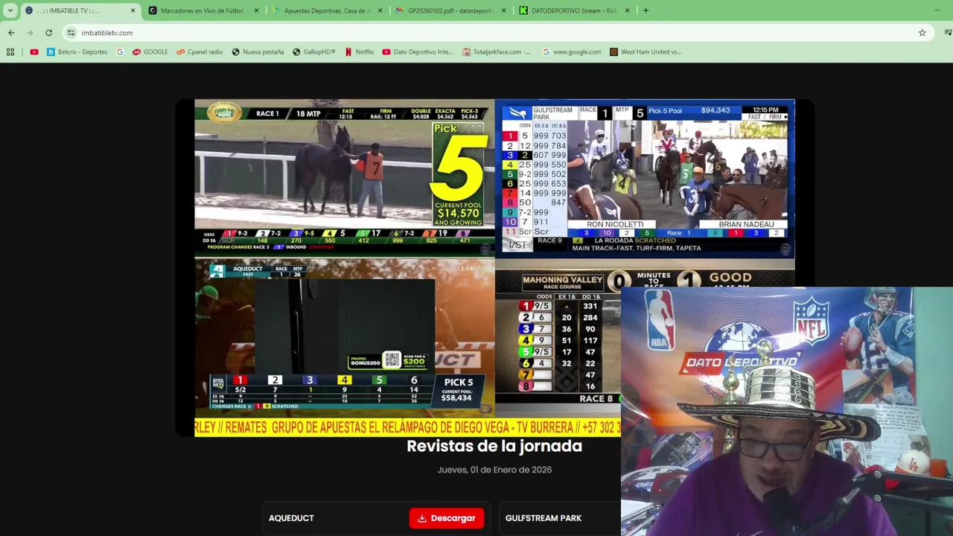Screen dimensions: 953x536
Task: Open West Ham United vs... bookmark
Action: point(646,52)
